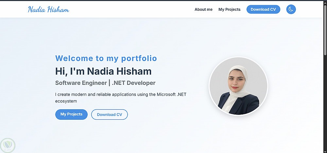Click the blue My Projects hero button
This screenshot has width=327, height=153.
(71, 115)
